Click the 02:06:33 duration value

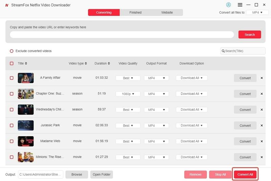102,125
